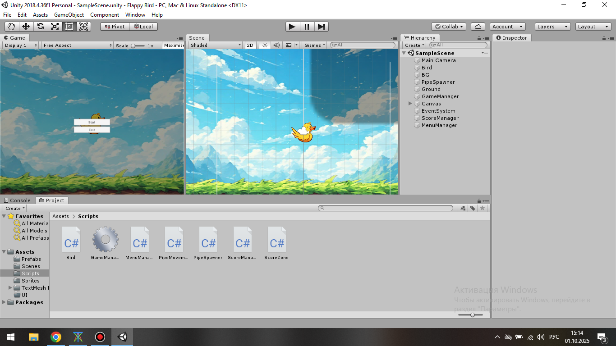Open the Window menu
Viewport: 616px width, 346px height.
(135, 15)
